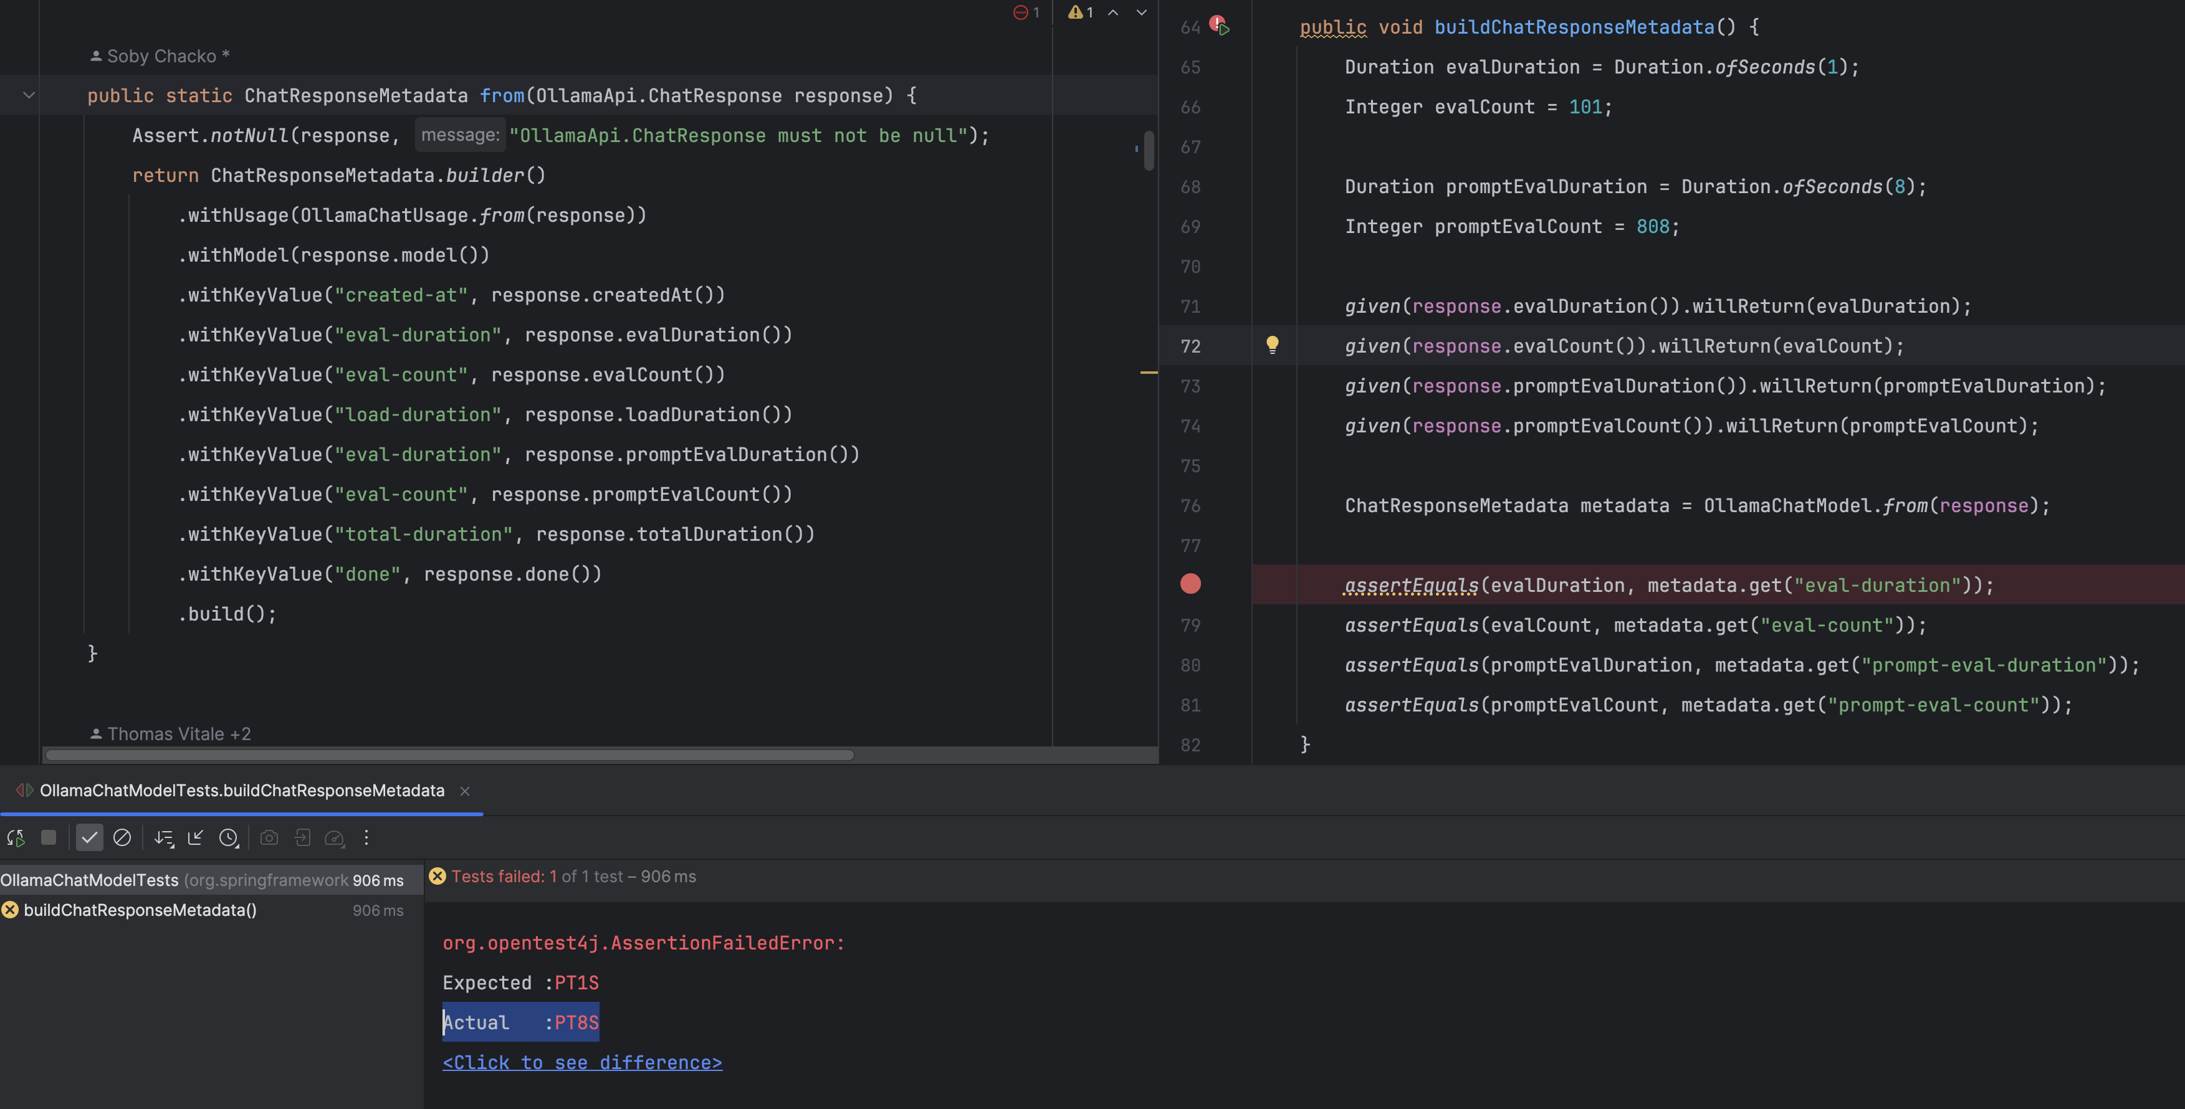Click the yellow light bulb on line 72
The height and width of the screenshot is (1109, 2185).
click(1273, 345)
